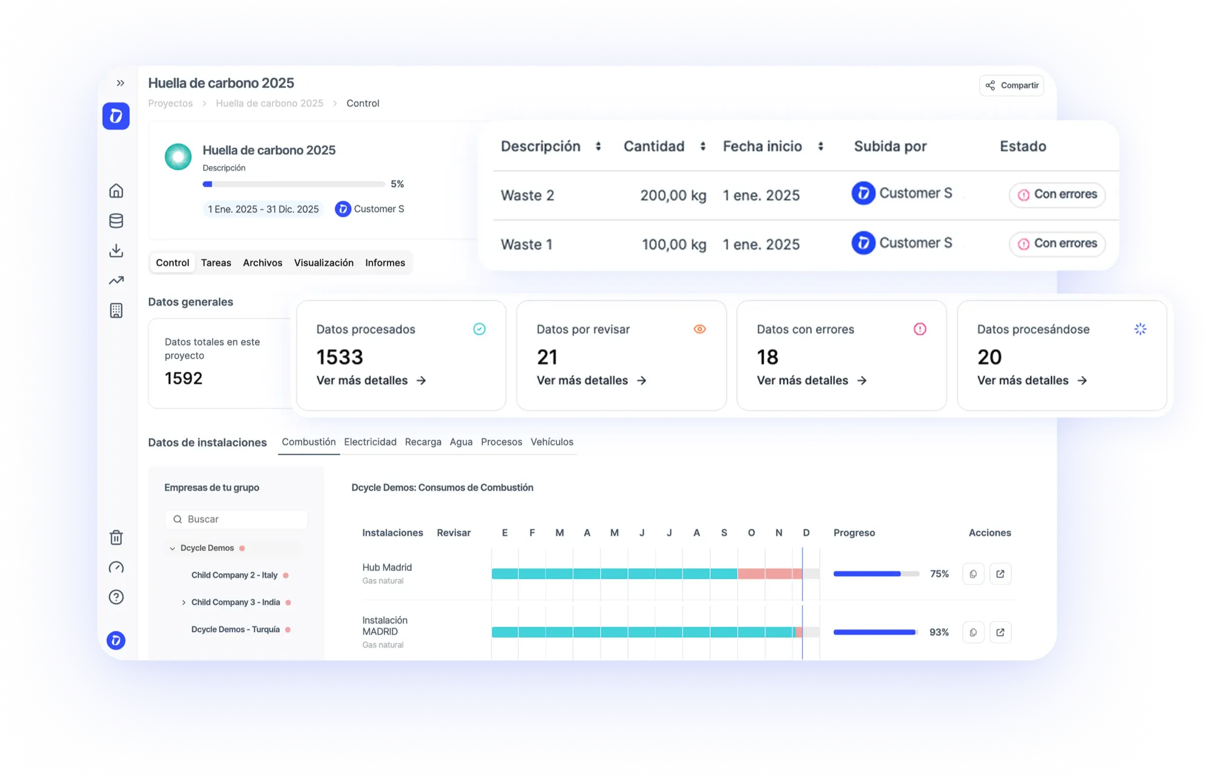Expand Child Company 3 - India

click(x=184, y=602)
